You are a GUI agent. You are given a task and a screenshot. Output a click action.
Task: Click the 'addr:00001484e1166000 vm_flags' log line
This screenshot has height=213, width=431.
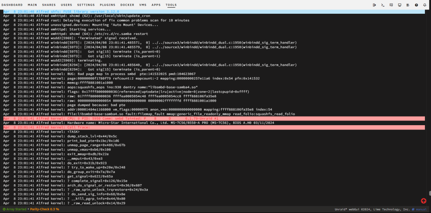[138, 110]
